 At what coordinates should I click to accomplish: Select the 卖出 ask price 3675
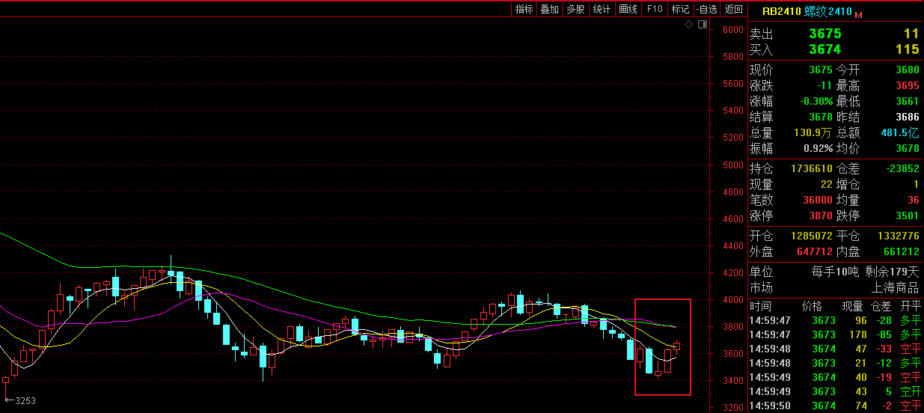(825, 34)
